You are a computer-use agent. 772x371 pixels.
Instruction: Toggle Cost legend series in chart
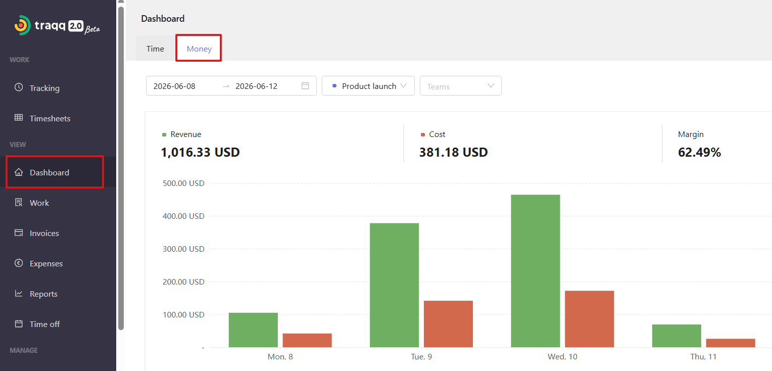(x=433, y=134)
